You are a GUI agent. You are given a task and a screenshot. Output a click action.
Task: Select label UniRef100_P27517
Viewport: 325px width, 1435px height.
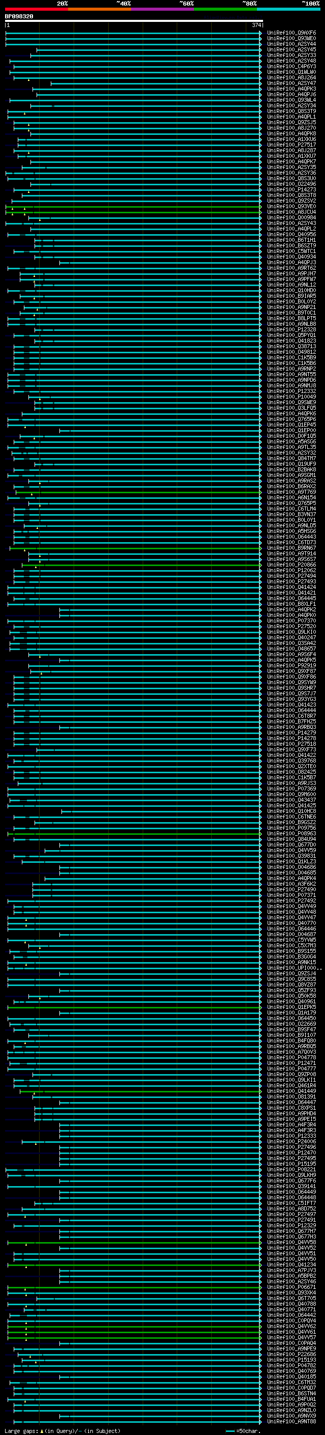pos(291,145)
